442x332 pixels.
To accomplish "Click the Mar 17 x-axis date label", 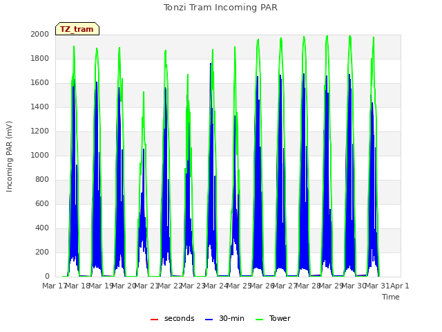I will (x=54, y=286).
